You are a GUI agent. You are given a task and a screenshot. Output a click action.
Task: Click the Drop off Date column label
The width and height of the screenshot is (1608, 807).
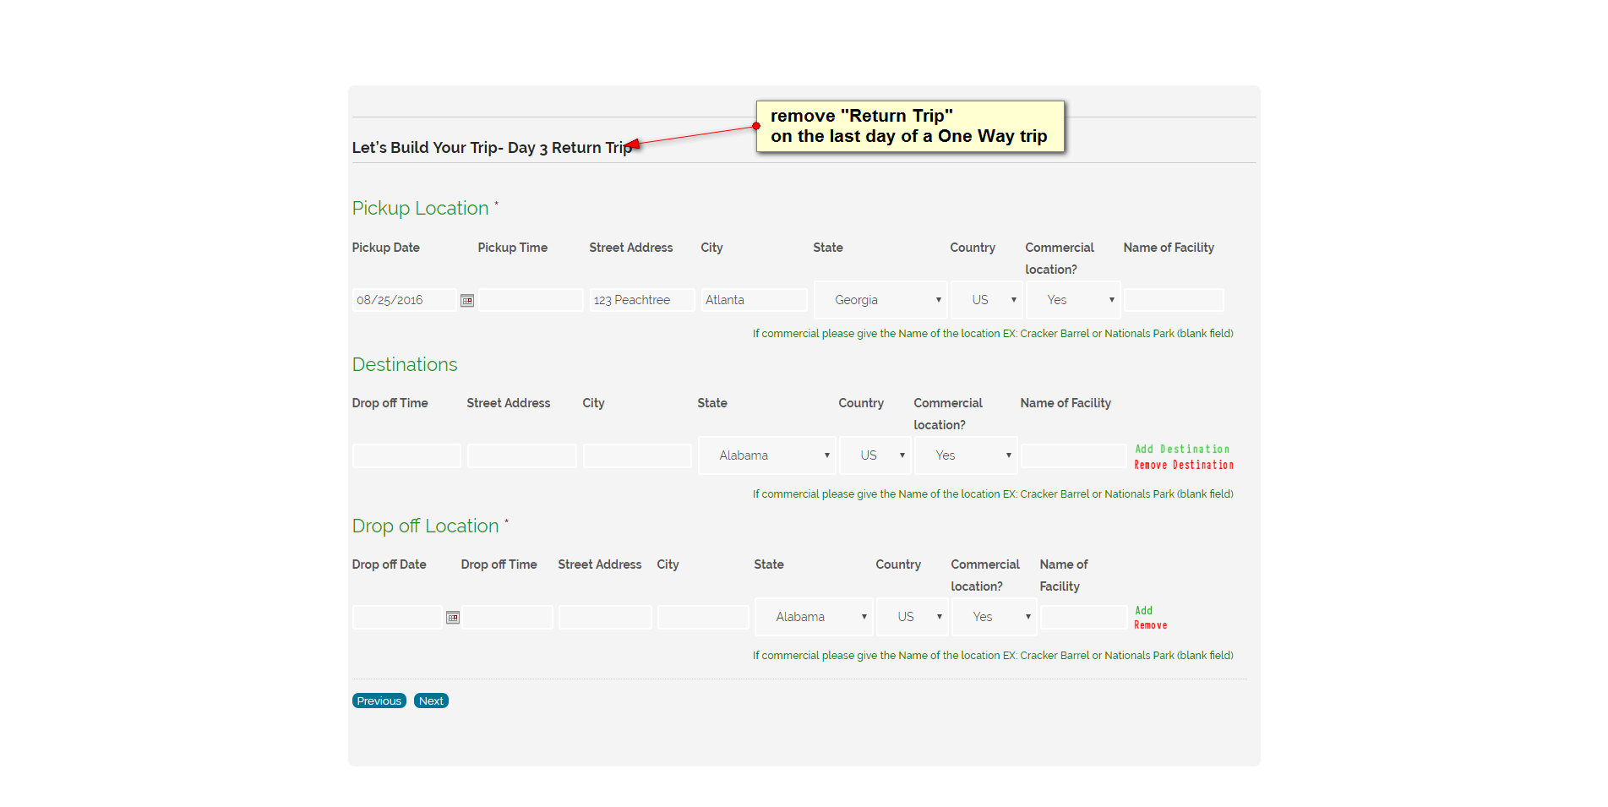click(x=389, y=564)
